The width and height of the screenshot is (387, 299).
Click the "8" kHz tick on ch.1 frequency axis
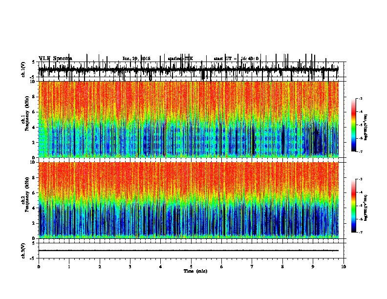point(34,97)
